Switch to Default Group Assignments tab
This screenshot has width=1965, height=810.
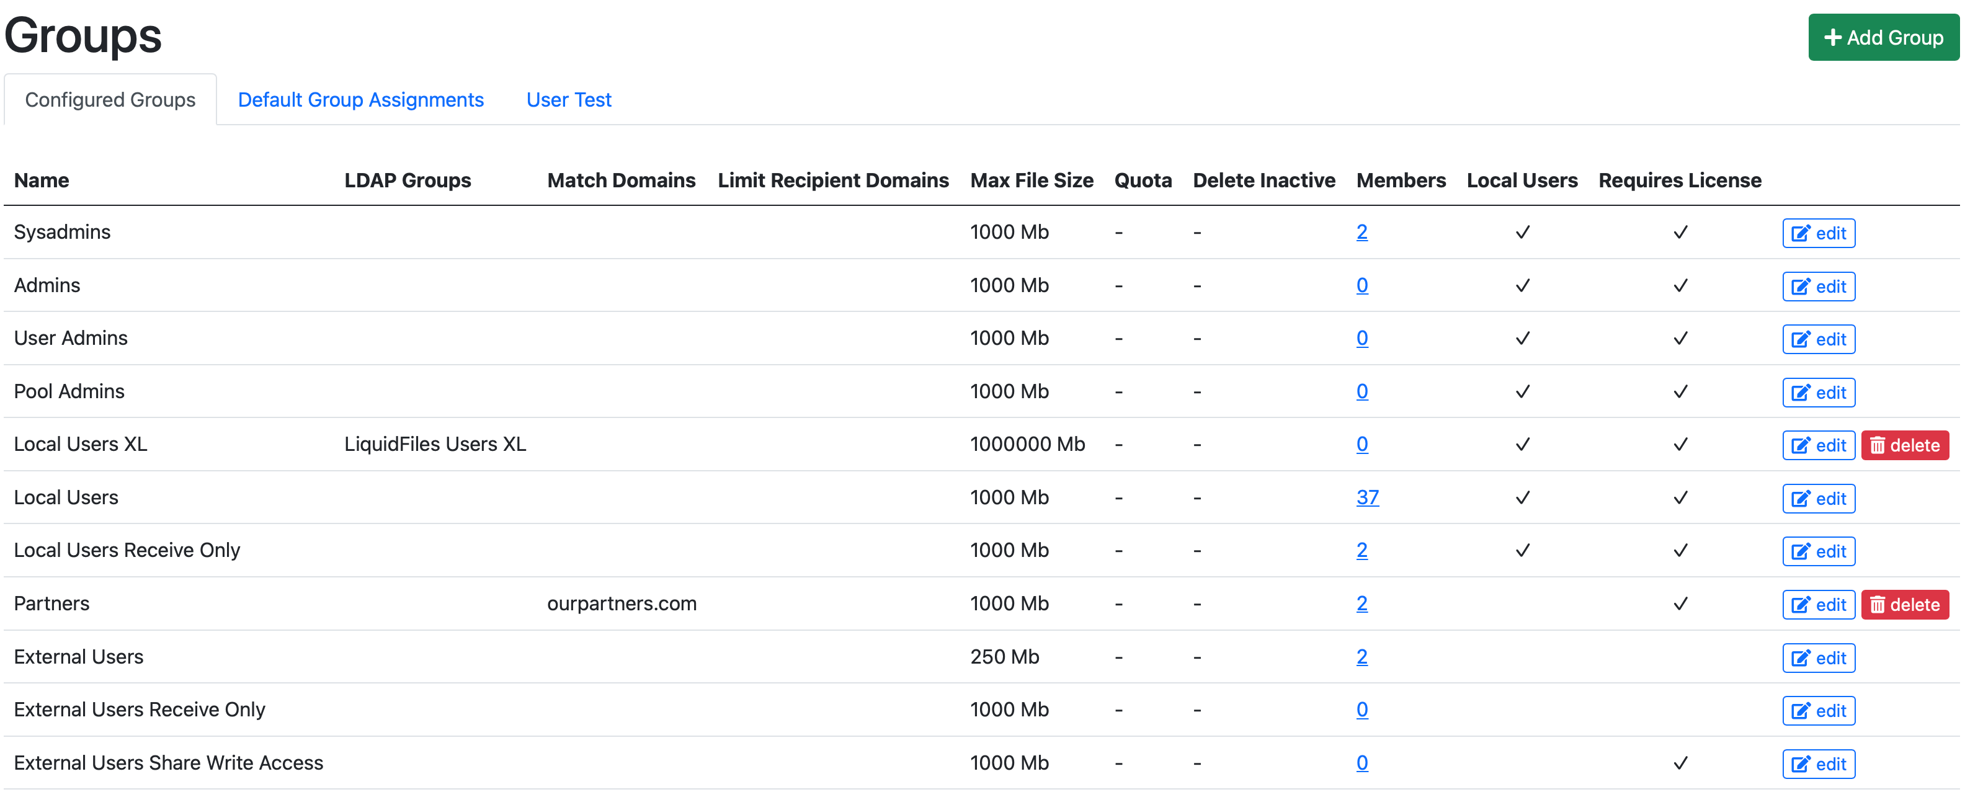tap(361, 100)
